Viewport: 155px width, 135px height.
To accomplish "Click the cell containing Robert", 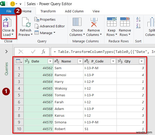I will coord(68,129).
